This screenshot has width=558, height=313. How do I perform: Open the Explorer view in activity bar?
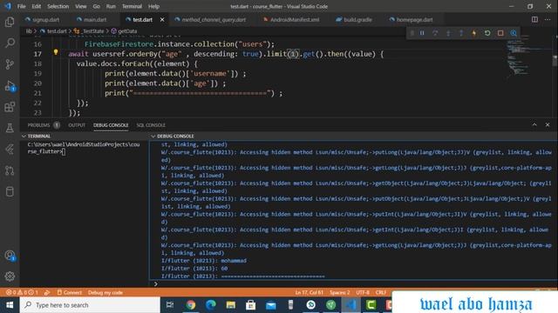10,22
